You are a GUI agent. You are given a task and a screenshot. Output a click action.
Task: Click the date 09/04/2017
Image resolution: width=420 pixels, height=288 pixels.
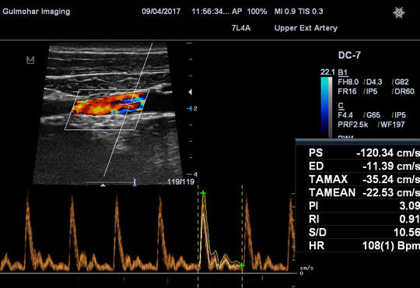[161, 12]
